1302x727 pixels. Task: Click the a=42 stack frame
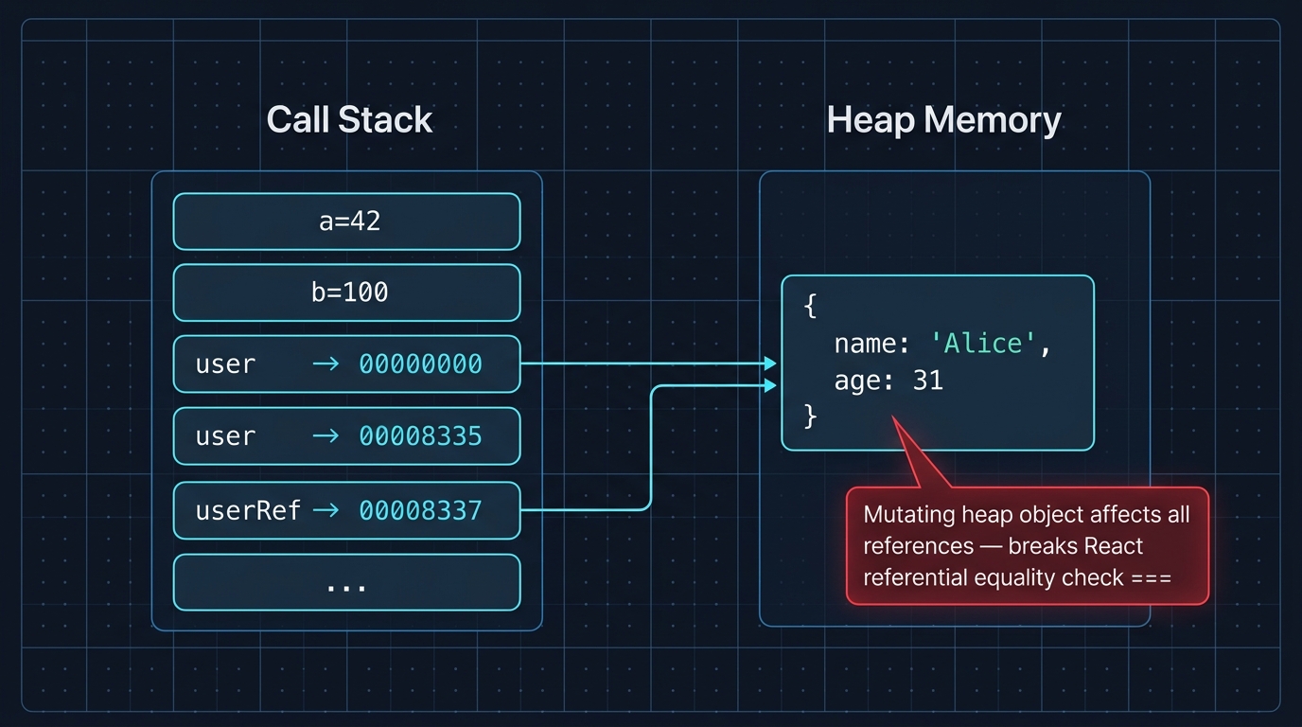pyautogui.click(x=346, y=222)
